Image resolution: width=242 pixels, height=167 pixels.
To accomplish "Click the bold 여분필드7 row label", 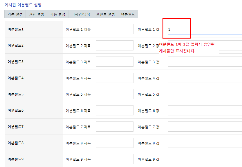I will 16,127.
